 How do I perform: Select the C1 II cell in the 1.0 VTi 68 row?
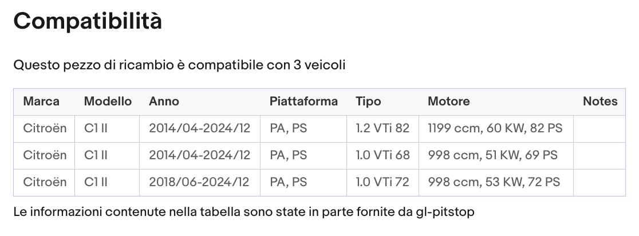click(96, 155)
